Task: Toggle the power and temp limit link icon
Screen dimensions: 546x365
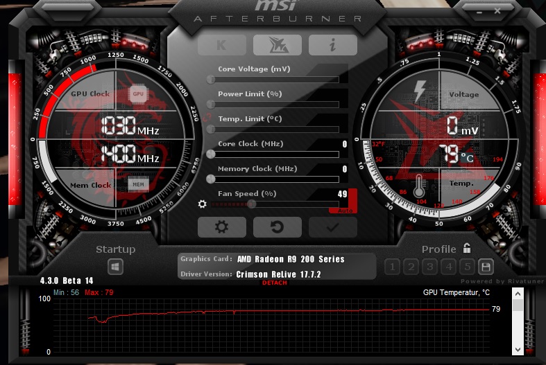Action: [x=207, y=118]
